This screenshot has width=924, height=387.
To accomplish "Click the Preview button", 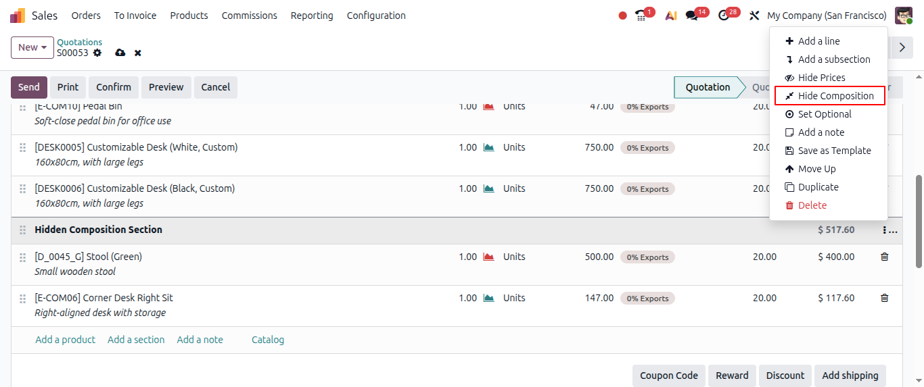I will (166, 87).
